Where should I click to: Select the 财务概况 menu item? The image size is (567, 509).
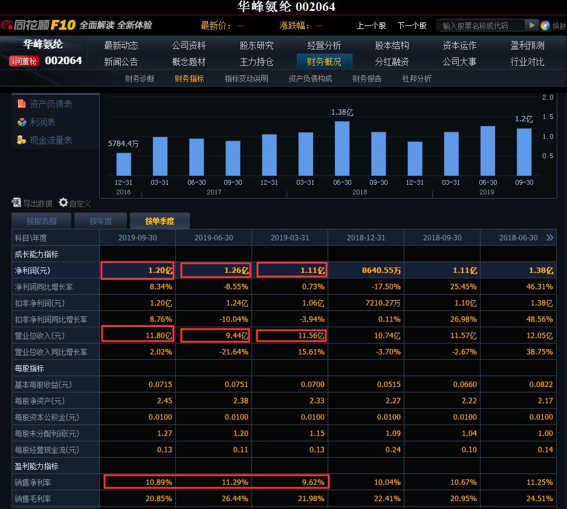tap(324, 62)
